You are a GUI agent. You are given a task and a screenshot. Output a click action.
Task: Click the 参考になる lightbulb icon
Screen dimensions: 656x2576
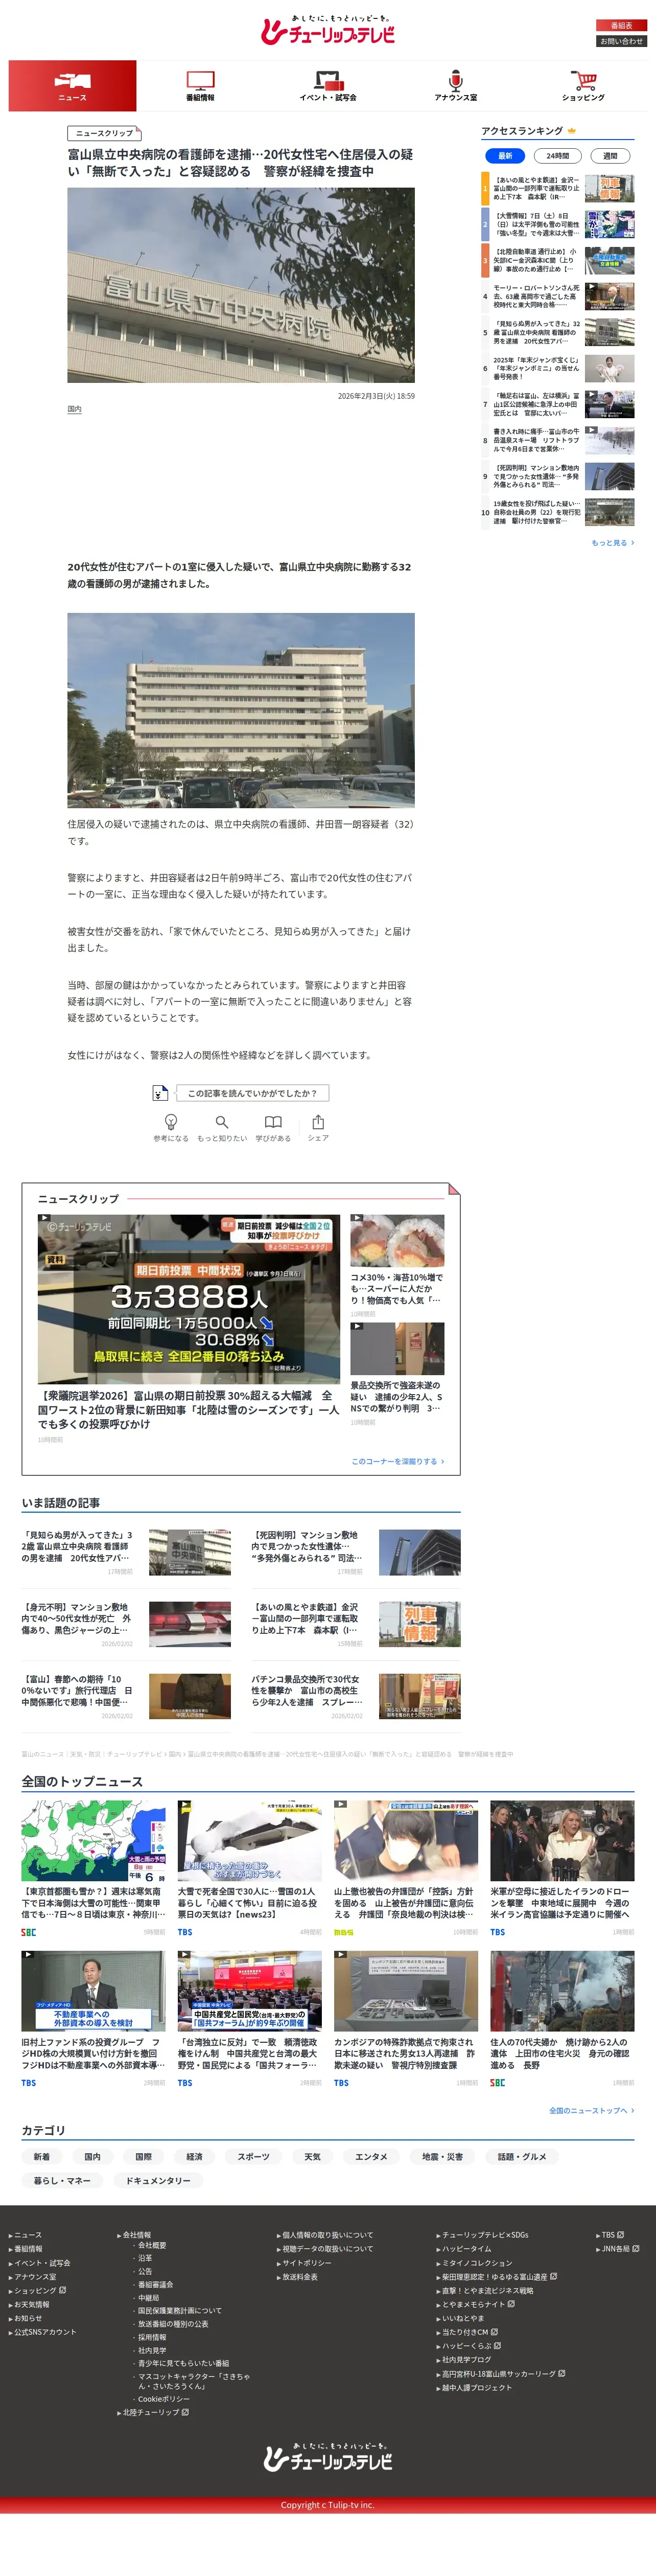(x=171, y=1122)
